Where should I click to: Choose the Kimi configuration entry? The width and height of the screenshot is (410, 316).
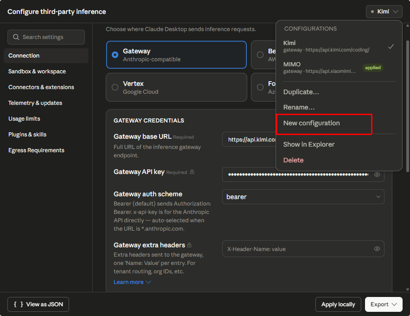point(339,46)
